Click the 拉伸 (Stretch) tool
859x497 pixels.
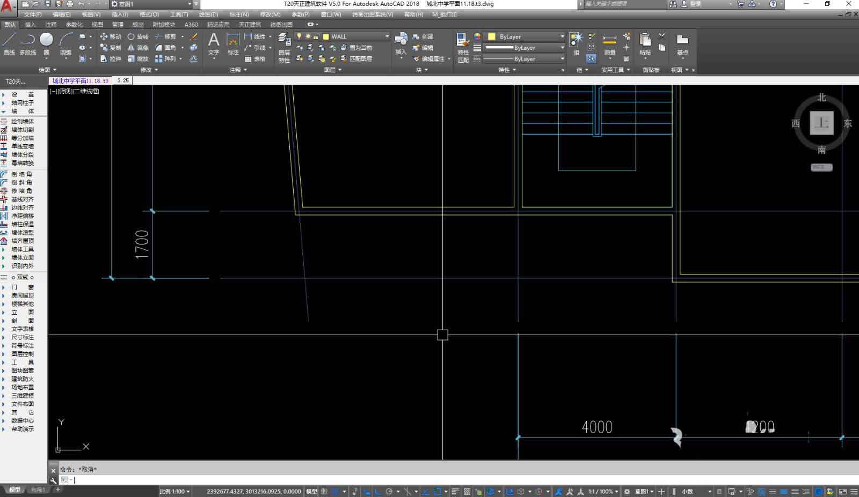[x=111, y=59]
